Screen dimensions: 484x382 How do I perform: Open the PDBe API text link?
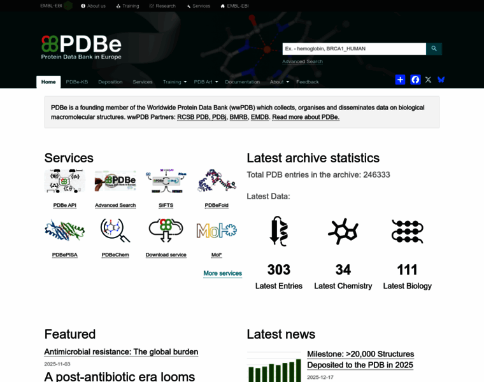64,205
